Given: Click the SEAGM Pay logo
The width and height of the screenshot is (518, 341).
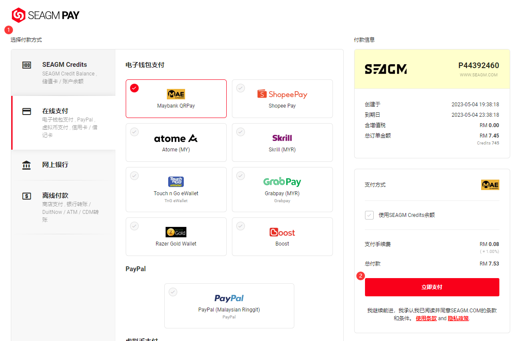Looking at the screenshot, I should coord(46,15).
